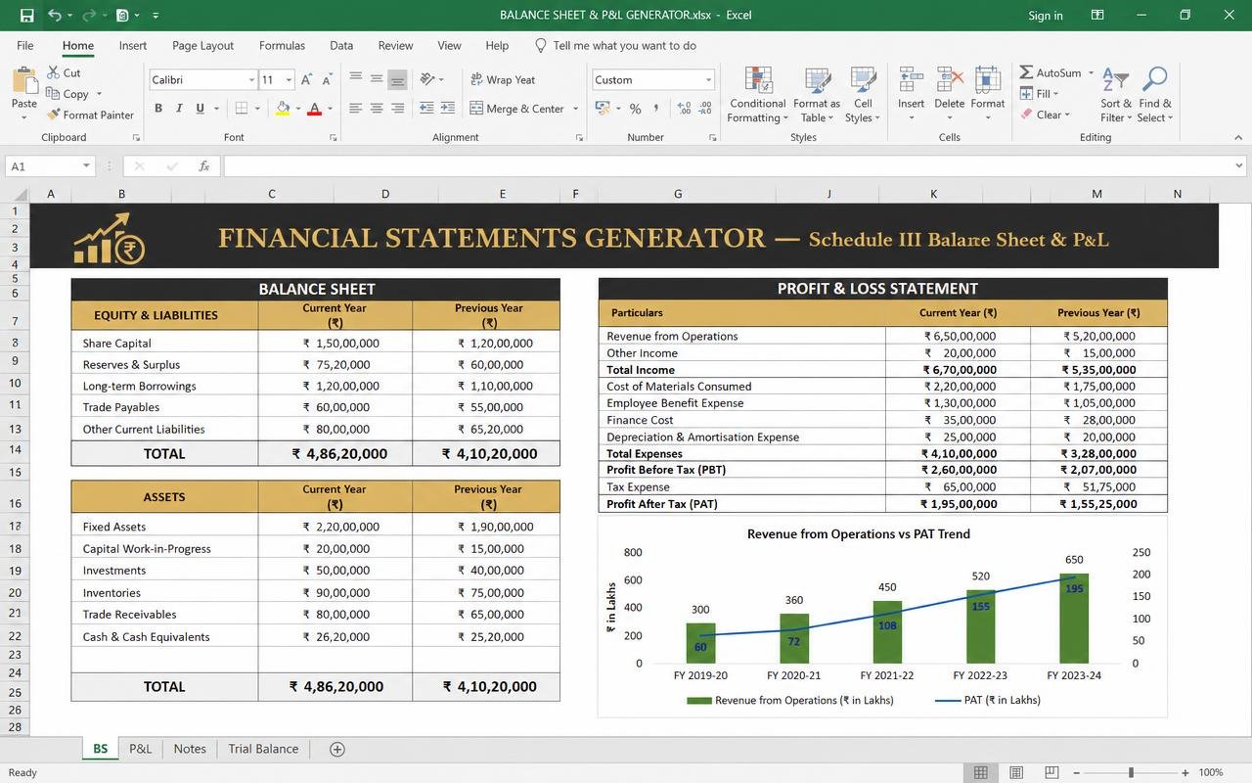Open the Calibri font name dropdown

coord(251,80)
